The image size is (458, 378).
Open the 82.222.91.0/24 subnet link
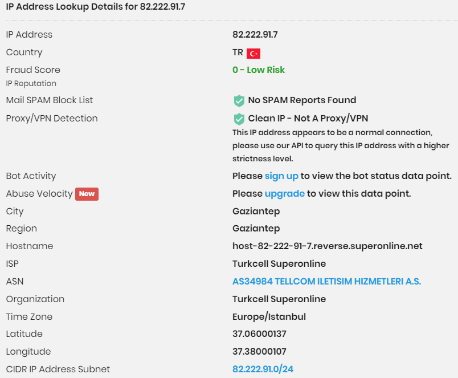263,369
